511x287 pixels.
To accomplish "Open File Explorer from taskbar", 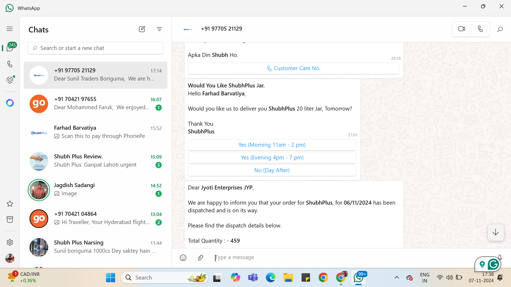I will pyautogui.click(x=288, y=277).
